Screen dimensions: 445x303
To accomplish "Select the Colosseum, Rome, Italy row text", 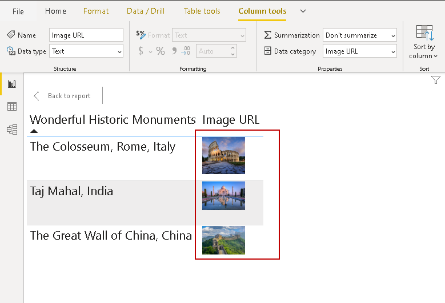I will pyautogui.click(x=103, y=147).
